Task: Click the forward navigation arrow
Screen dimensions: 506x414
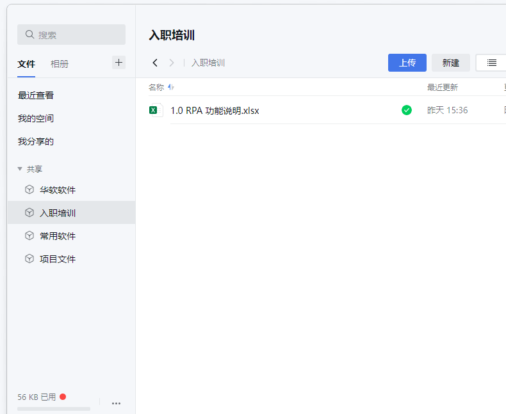Action: point(172,63)
